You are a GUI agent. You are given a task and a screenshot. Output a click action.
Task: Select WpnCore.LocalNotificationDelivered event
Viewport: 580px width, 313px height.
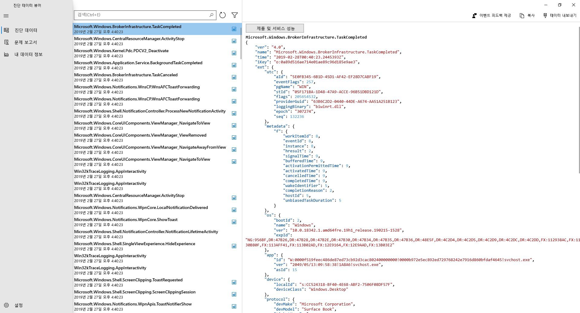[157, 210]
